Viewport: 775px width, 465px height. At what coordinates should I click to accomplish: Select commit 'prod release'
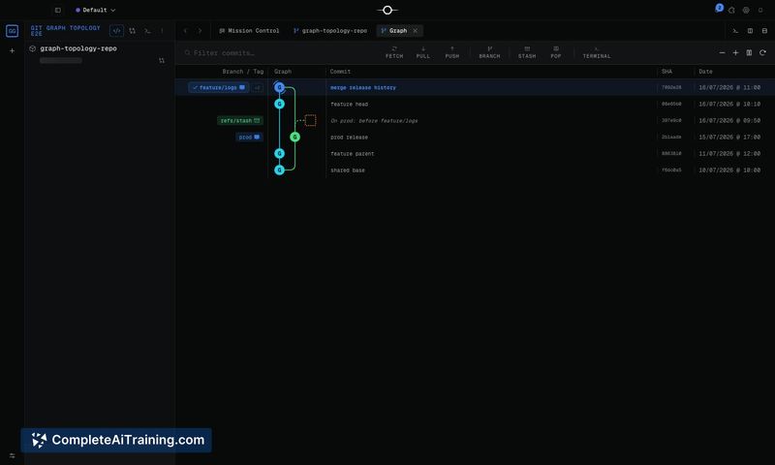tap(349, 138)
